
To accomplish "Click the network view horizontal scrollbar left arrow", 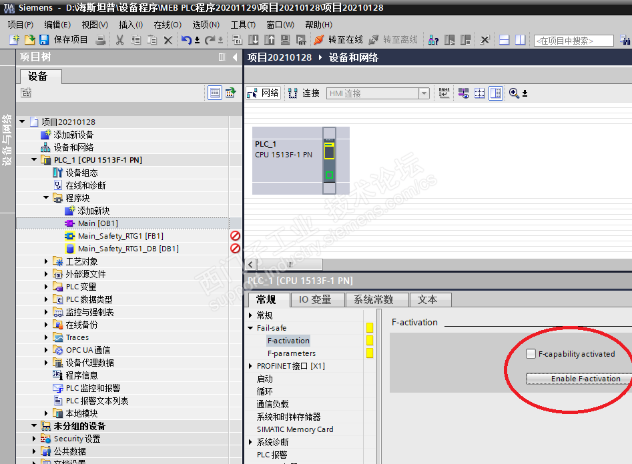I will coord(250,265).
